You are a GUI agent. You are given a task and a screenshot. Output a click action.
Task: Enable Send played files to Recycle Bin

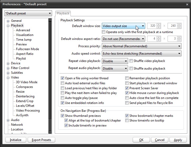(x=127, y=103)
